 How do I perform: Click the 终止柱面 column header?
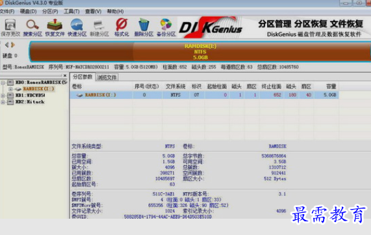(x=272, y=87)
